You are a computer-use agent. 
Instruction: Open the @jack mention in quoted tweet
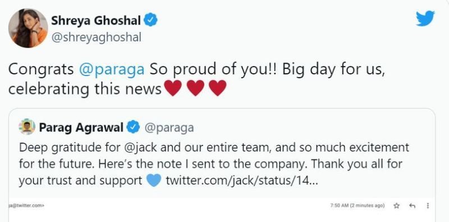pyautogui.click(x=139, y=148)
